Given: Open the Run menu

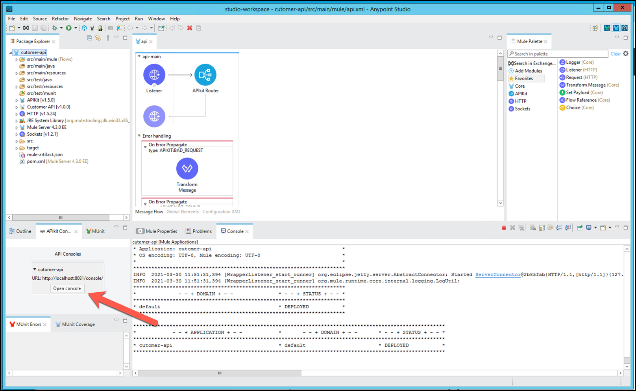Looking at the screenshot, I should (x=139, y=18).
